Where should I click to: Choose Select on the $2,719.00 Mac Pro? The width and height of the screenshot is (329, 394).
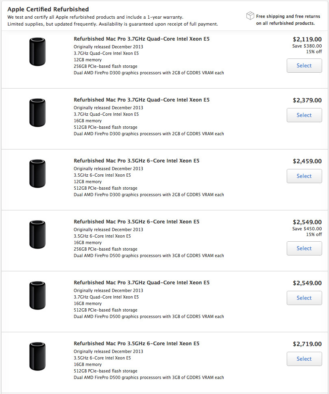tap(304, 359)
